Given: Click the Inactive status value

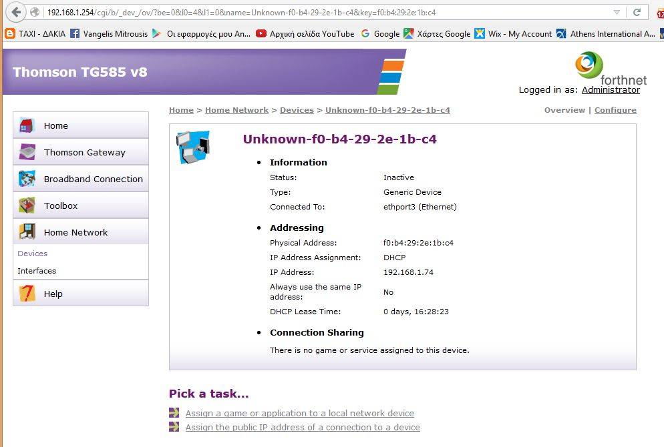Looking at the screenshot, I should pyautogui.click(x=399, y=177).
